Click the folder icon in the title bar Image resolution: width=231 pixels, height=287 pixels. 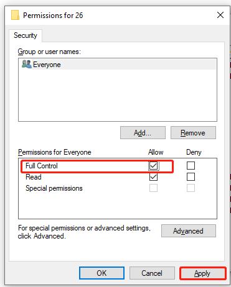pos(15,15)
